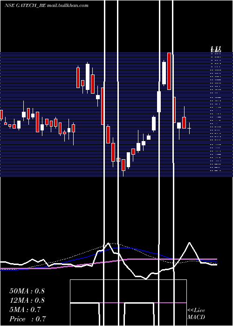
Task: Click the <<Live MACD label
Action: click(x=196, y=314)
